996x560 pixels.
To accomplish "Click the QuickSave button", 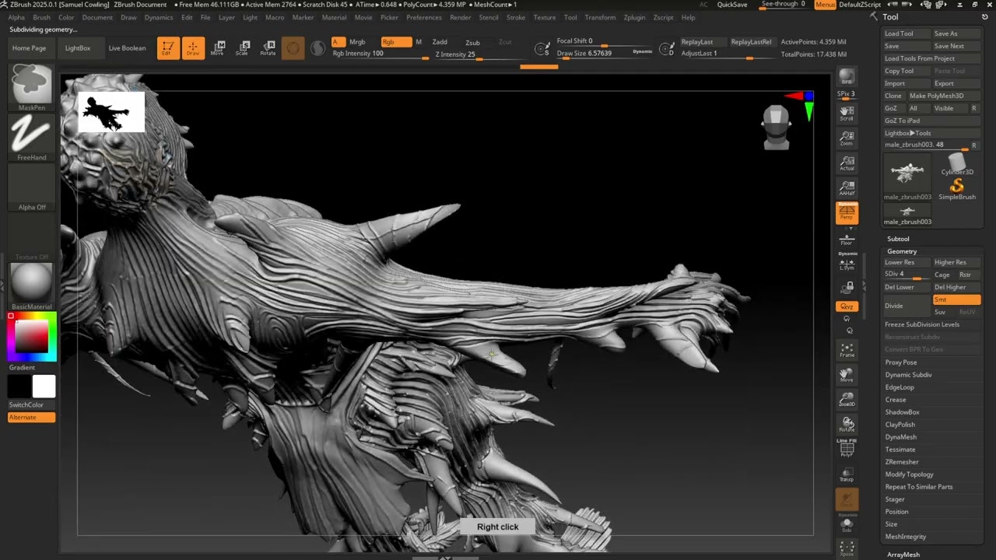I will [732, 5].
